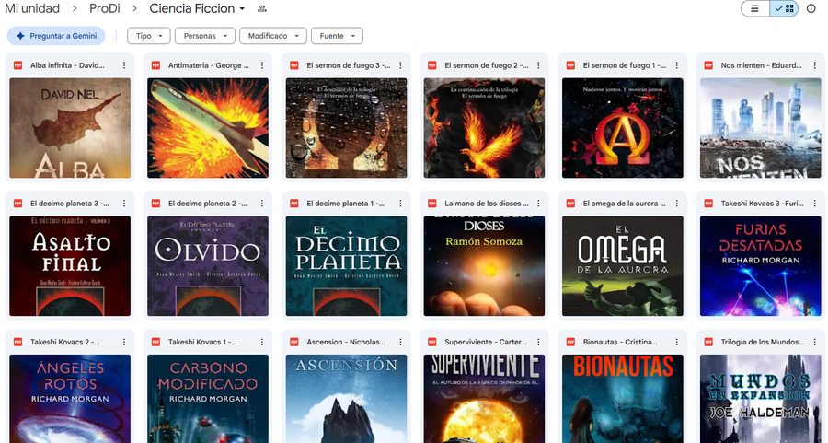Open the Personas filter dropdown

click(205, 36)
